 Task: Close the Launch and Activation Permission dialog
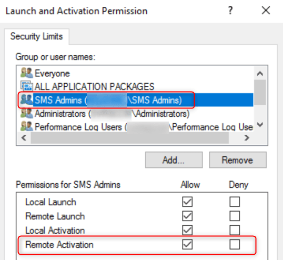[x=266, y=11]
